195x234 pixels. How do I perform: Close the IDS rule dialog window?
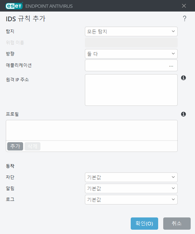[184, 6]
